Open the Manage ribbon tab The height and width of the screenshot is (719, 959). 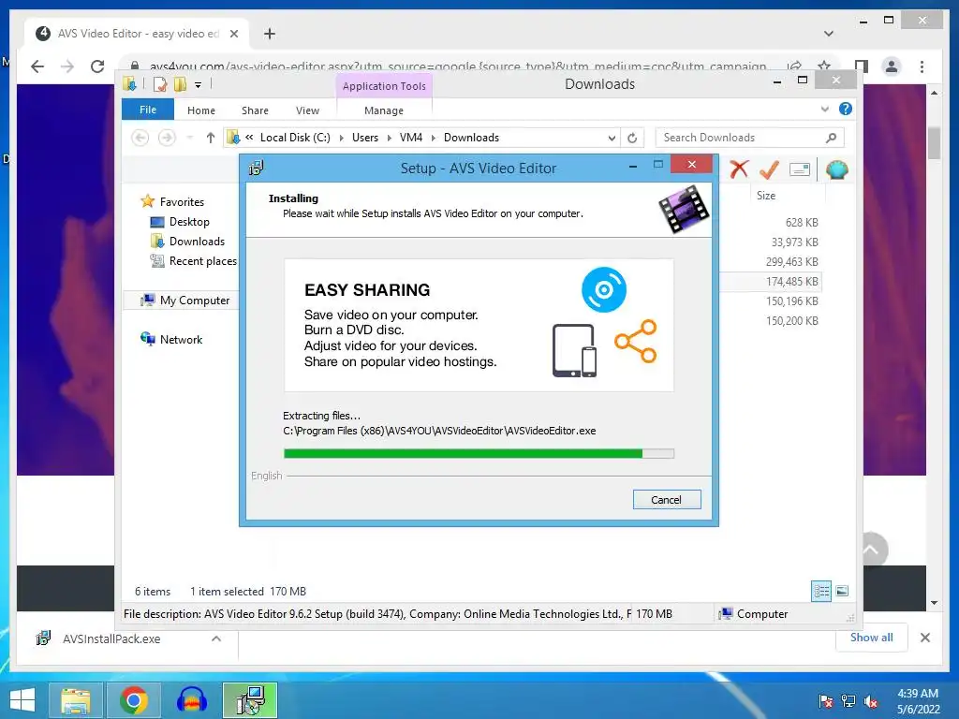(x=383, y=110)
